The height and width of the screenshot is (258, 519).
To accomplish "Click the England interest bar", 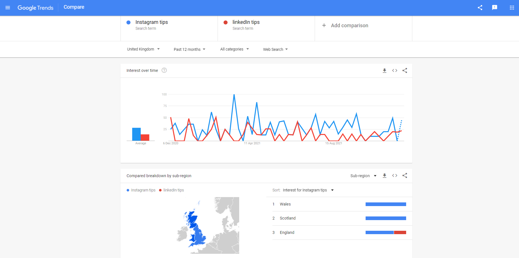I will (x=386, y=232).
